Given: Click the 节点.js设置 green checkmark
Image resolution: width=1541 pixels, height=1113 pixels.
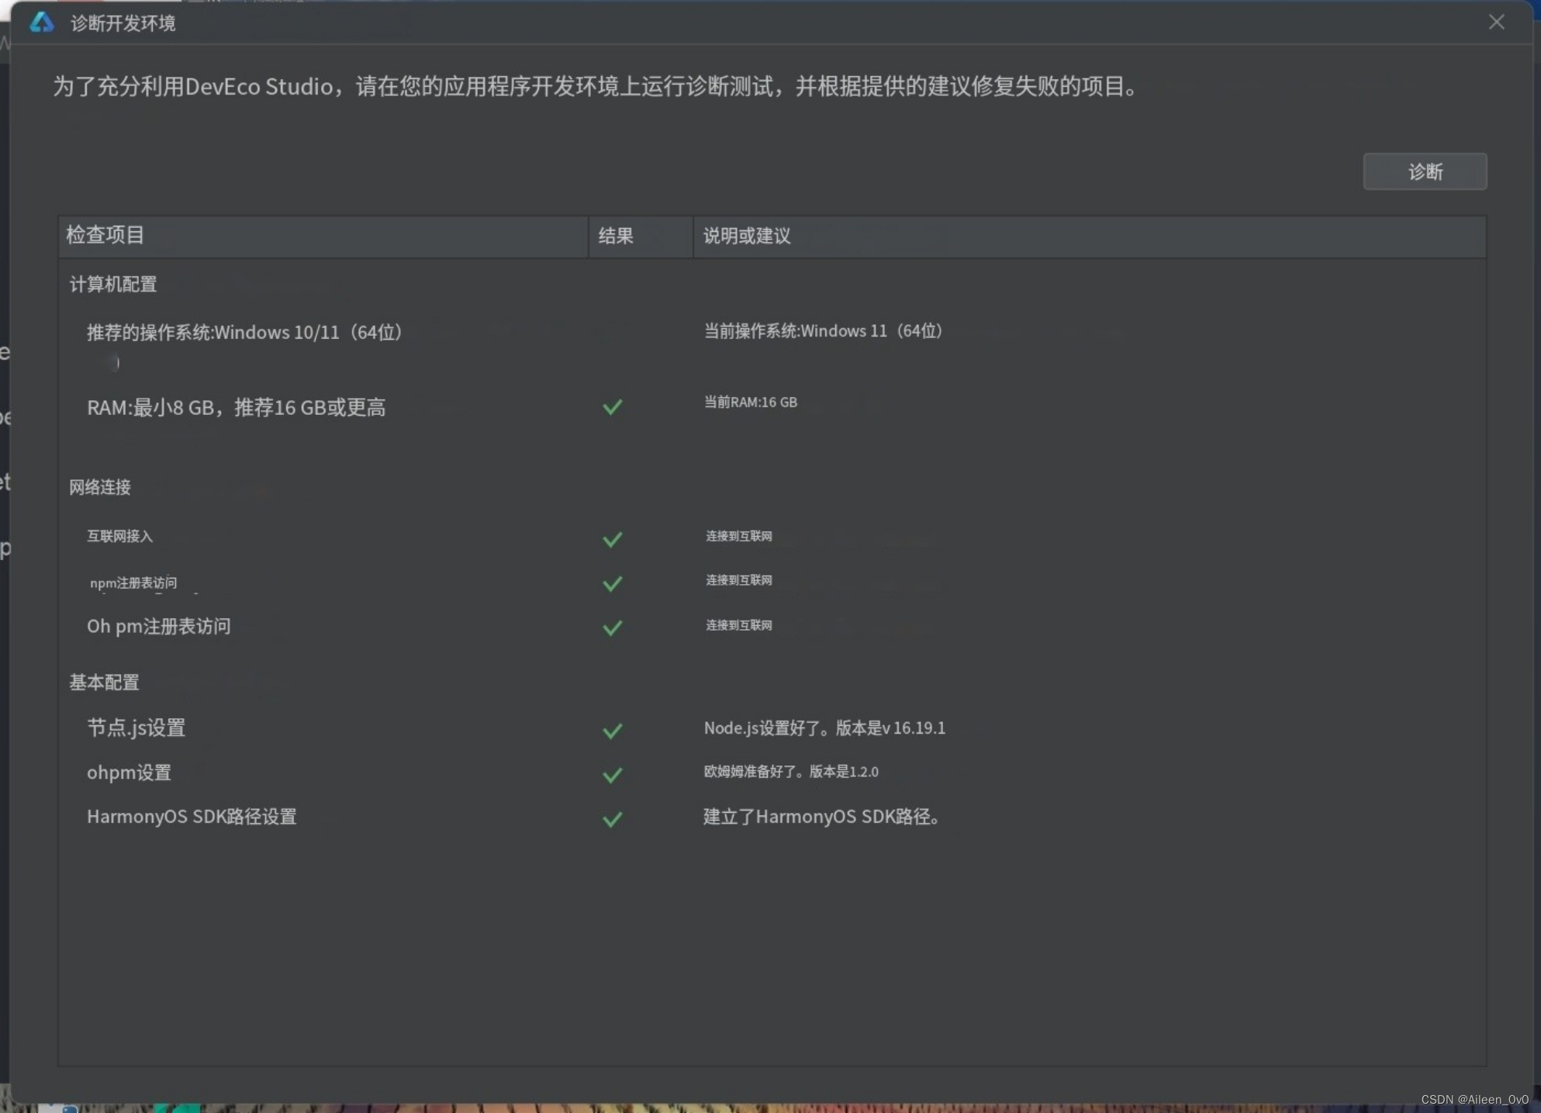Looking at the screenshot, I should click(612, 731).
